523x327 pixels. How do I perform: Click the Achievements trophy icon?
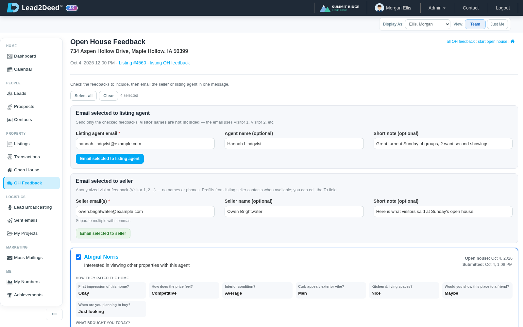pos(10,295)
